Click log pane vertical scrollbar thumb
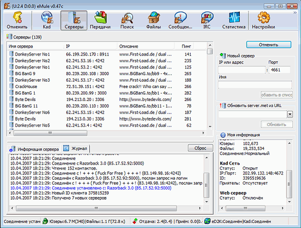Viewport: 301px width, 228px height. pos(207,185)
